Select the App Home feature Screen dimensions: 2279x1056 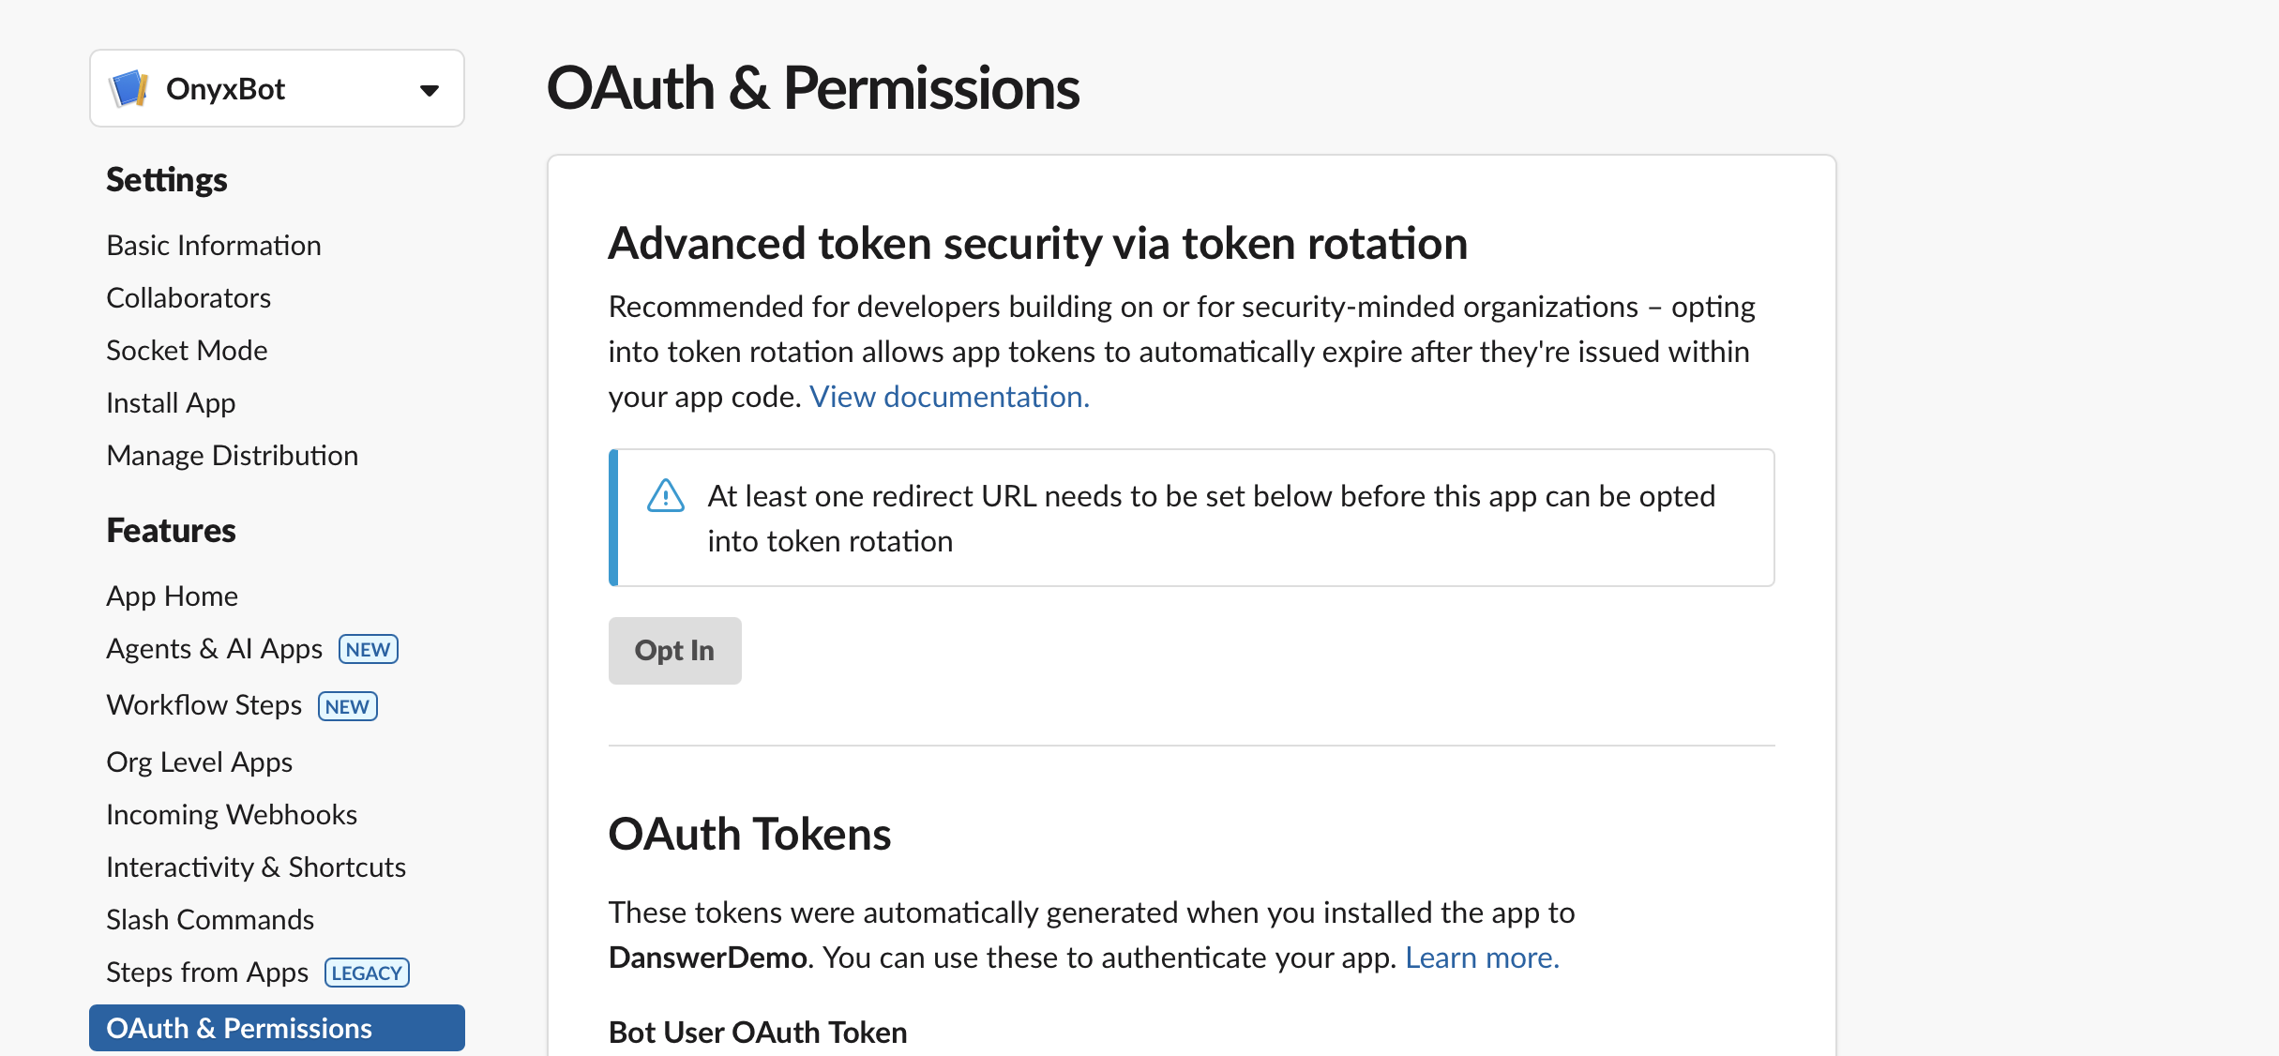tap(172, 596)
